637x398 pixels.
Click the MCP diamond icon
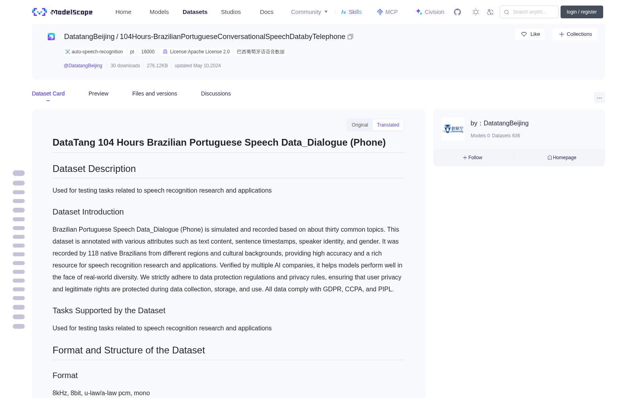(380, 12)
